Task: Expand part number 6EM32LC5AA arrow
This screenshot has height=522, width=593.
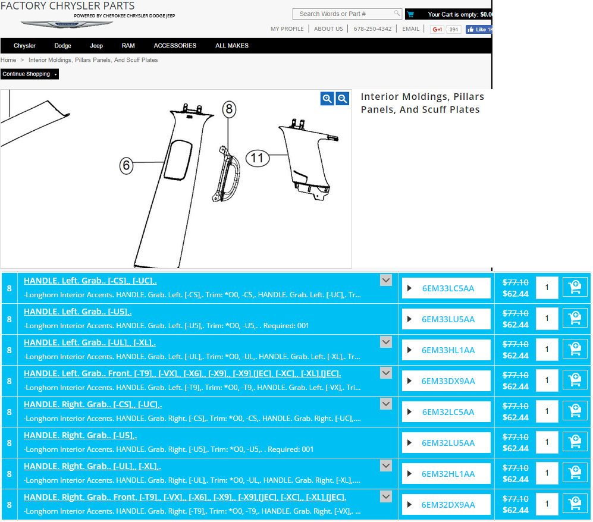Action: tap(409, 412)
